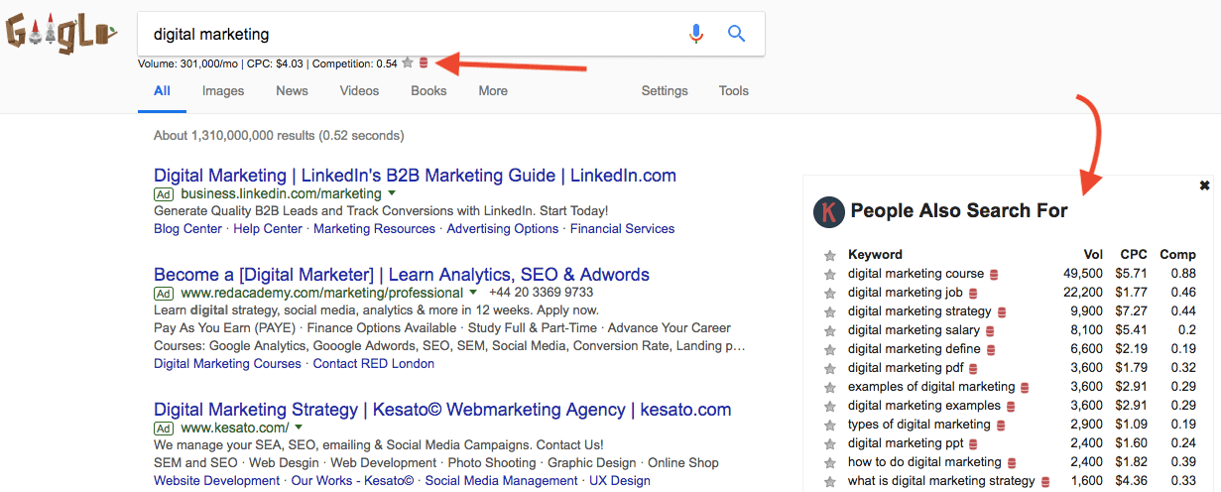Viewport: 1221px width, 492px height.
Task: Click database icon beside digital marketing strategy
Action: [x=1002, y=311]
